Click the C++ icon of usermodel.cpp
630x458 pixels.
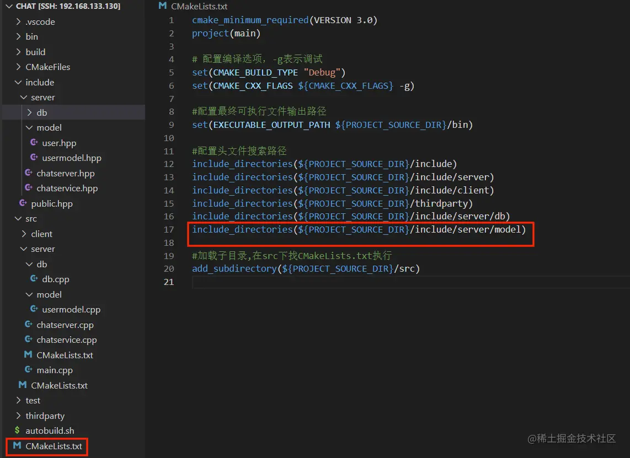click(34, 309)
